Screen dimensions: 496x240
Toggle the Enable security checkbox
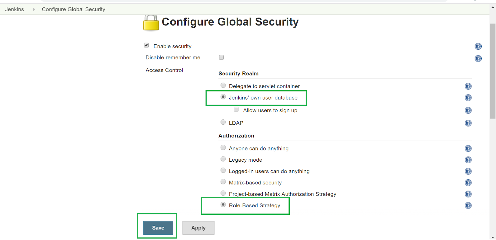pos(146,45)
